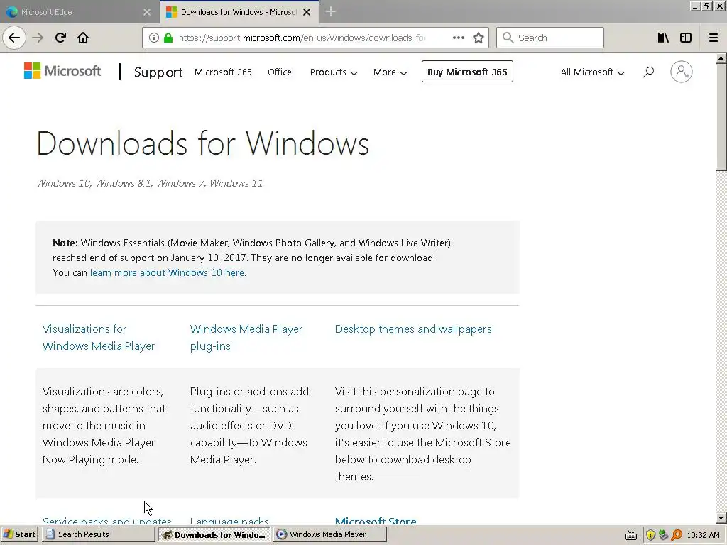
Task: Expand the More dropdown
Action: [390, 72]
